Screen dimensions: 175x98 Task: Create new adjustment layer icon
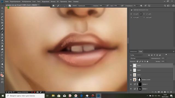(x=162, y=92)
